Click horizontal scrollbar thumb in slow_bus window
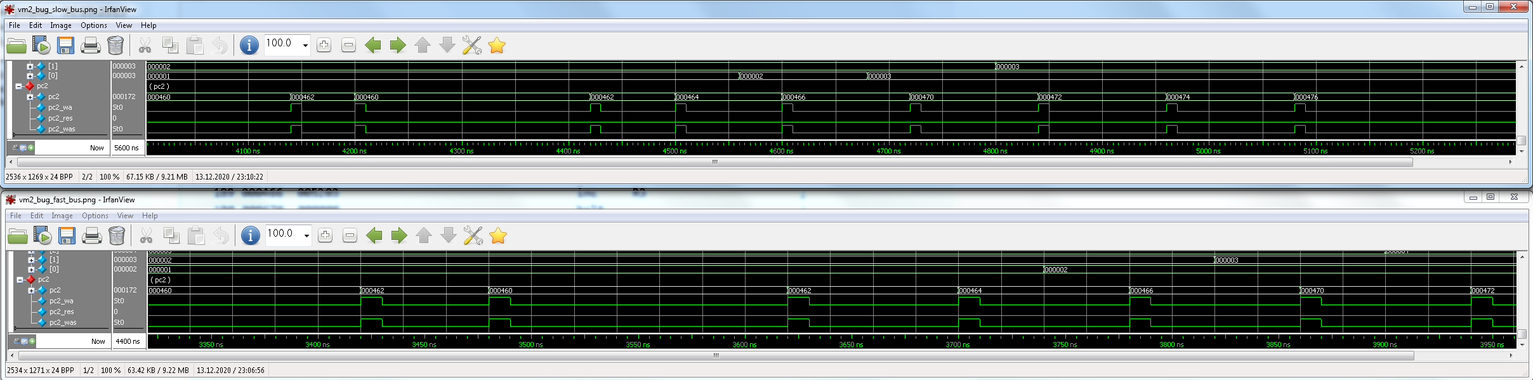 [714, 162]
